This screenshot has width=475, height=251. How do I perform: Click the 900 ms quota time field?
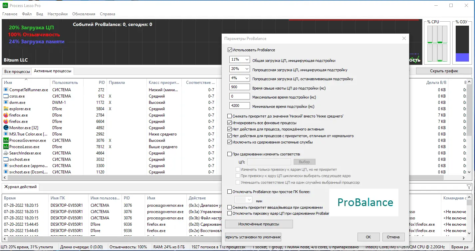[240, 87]
